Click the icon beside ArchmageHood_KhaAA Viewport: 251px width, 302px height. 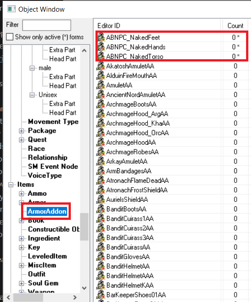coord(101,123)
